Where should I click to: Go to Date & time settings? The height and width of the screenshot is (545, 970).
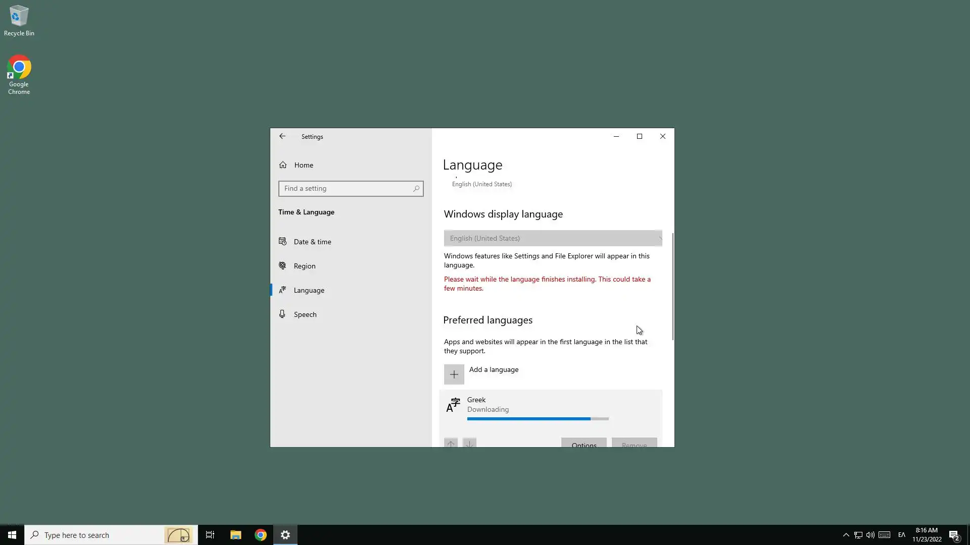[312, 242]
